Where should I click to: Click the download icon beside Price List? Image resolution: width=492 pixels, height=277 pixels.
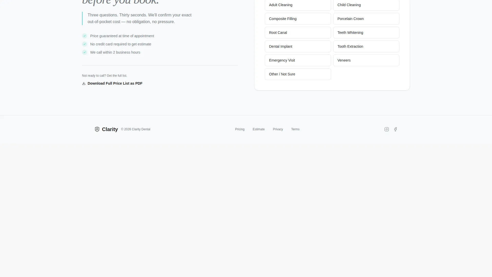click(84, 83)
